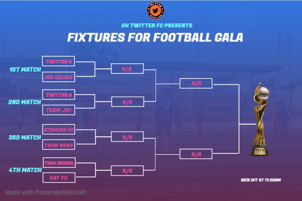Viewport: 302px width, 201px height.
Task: Click the Fixtures for Football Gala title
Action: [155, 37]
